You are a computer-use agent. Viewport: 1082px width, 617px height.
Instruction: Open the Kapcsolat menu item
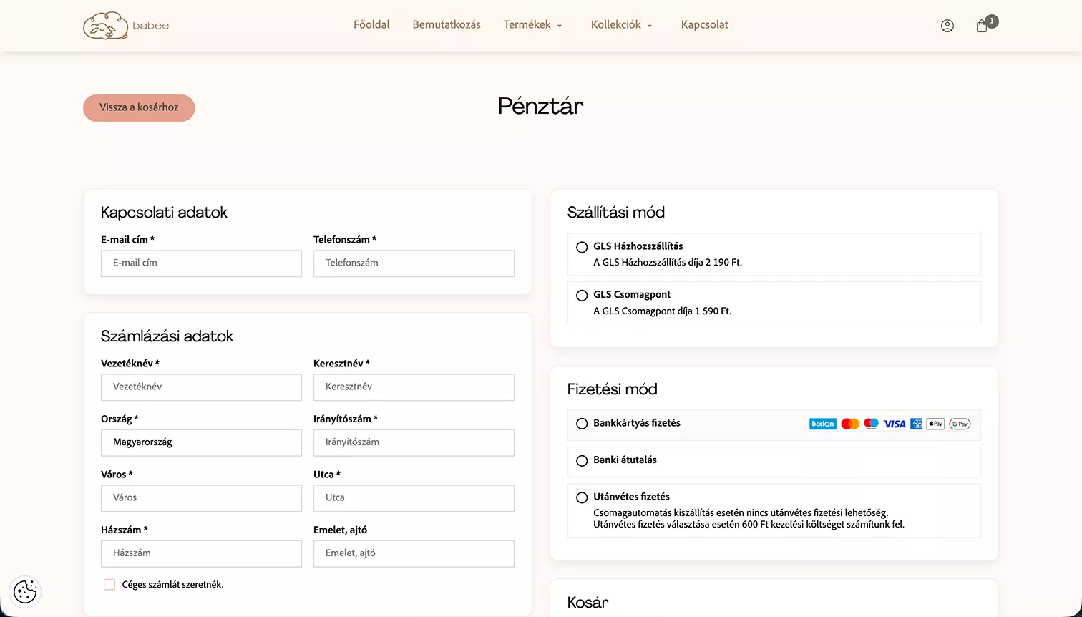click(x=704, y=25)
